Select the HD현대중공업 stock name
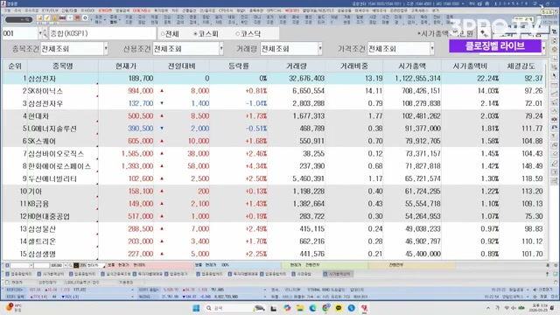The width and height of the screenshot is (560, 315). click(49, 216)
